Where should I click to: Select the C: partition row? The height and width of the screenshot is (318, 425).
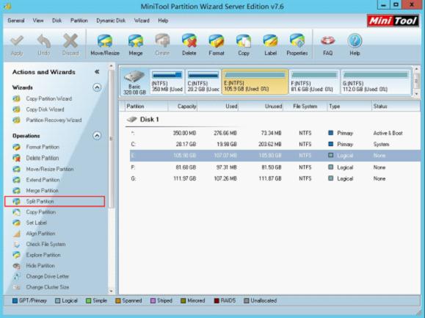pyautogui.click(x=275, y=144)
